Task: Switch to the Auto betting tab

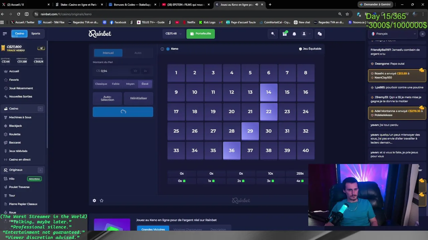Action: coord(138,53)
